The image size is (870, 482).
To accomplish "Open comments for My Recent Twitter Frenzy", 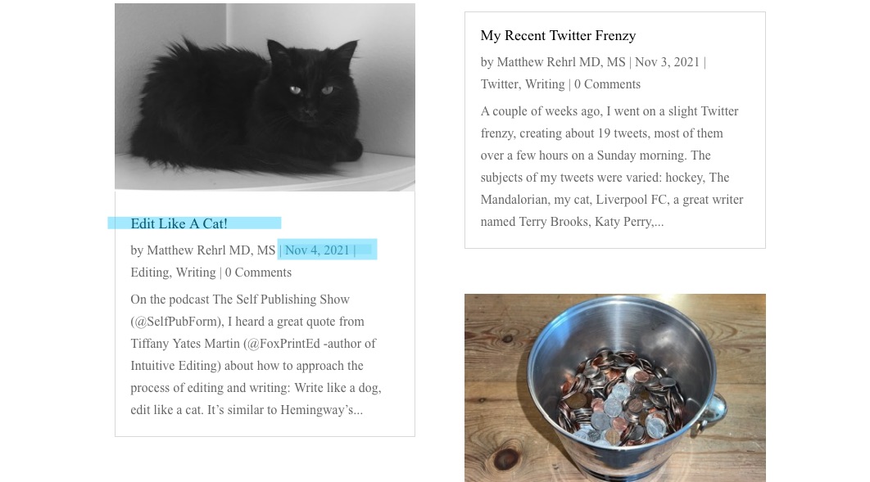I will tap(607, 84).
